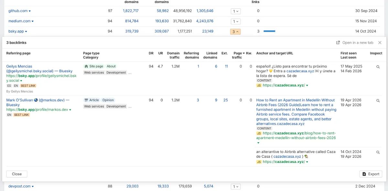The image size is (388, 191).
Task: Open the How to Rent an Apartment in Medellín anchor link
Action: pyautogui.click(x=296, y=112)
